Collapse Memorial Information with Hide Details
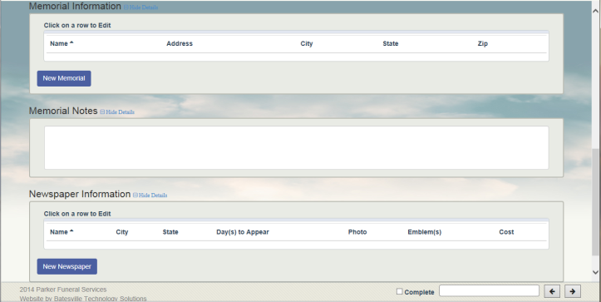Image resolution: width=601 pixels, height=302 pixels. tap(140, 7)
